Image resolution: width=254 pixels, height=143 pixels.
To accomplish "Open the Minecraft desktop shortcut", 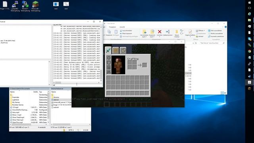I will click(35, 6).
